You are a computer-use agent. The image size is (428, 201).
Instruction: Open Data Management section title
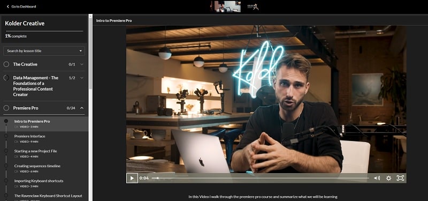point(36,86)
